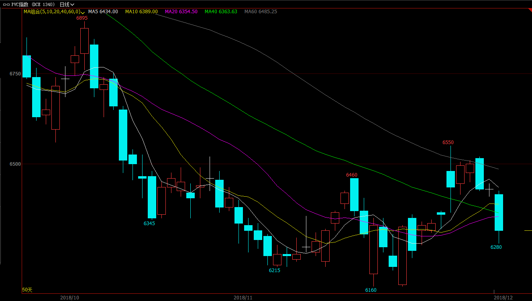532x301 pixels.
Task: Expand the MA组合(5,10,20,40,60,0) indicator dropdown
Action: [x=82, y=12]
